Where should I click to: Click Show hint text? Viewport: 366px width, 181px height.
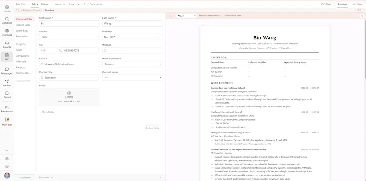pyautogui.click(x=233, y=16)
